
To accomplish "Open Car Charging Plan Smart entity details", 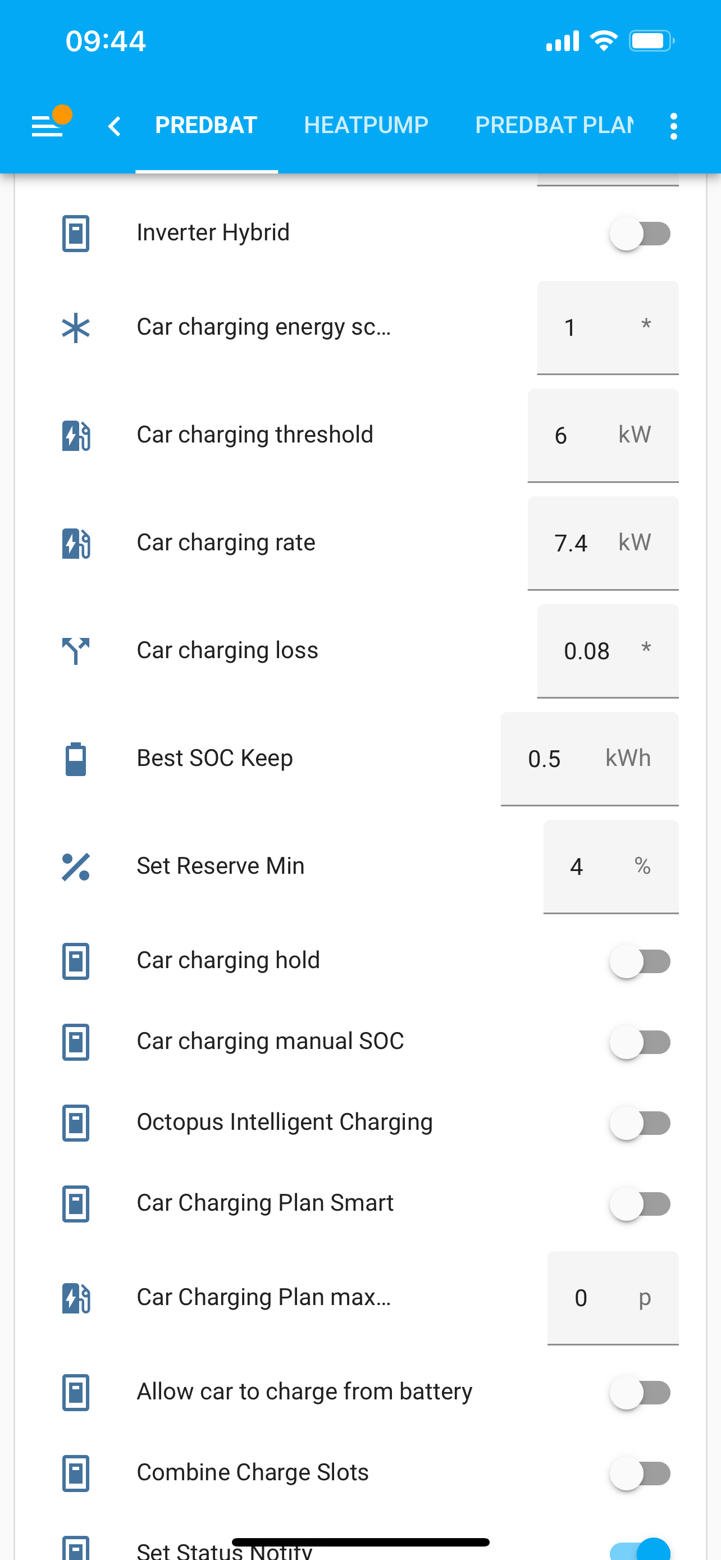I will (x=265, y=1203).
